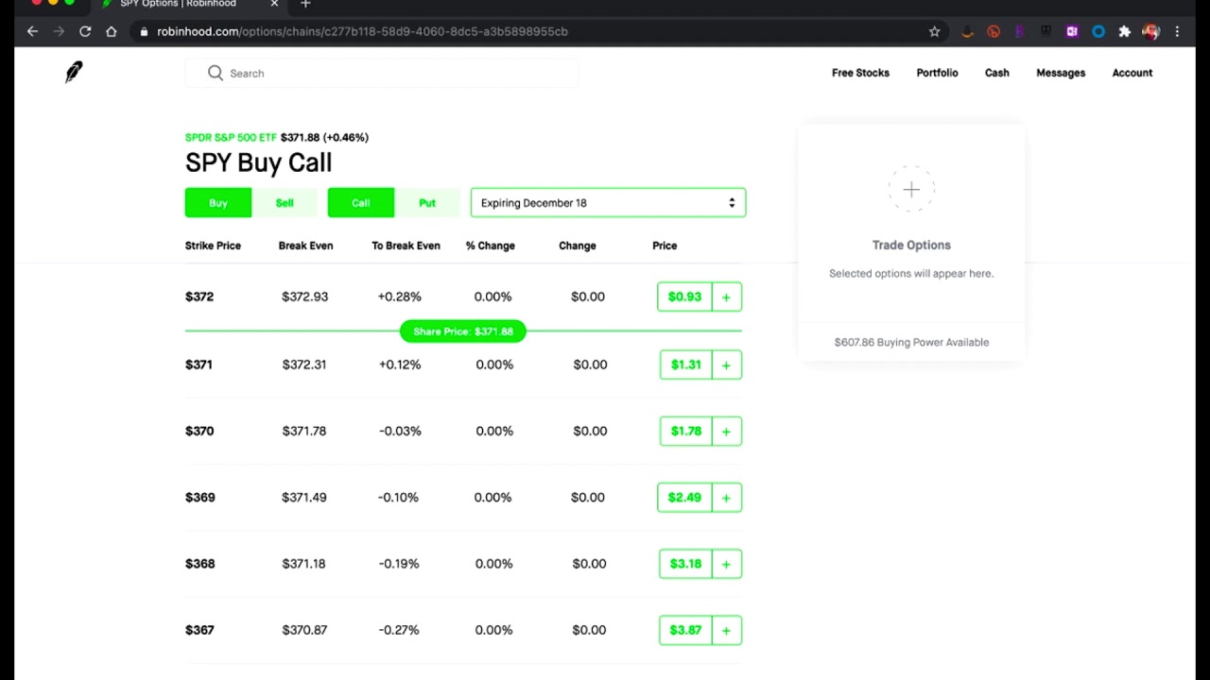The image size is (1210, 680).
Task: View site info via lock icon
Action: [144, 31]
